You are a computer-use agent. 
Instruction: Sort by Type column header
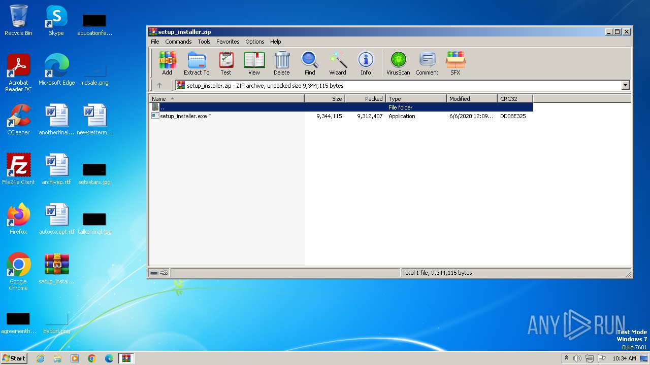coord(416,99)
